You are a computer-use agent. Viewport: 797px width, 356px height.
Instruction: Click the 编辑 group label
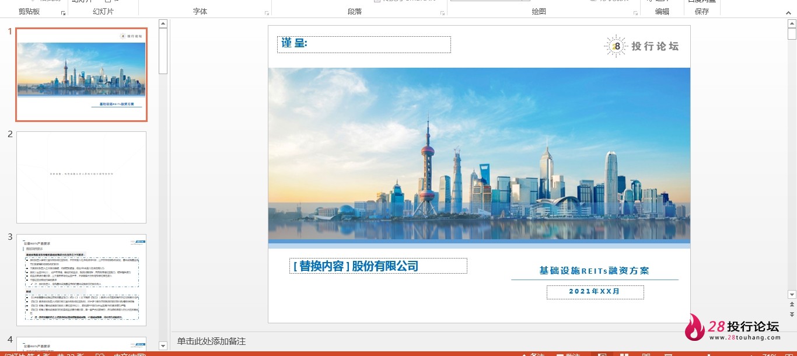[x=662, y=12]
